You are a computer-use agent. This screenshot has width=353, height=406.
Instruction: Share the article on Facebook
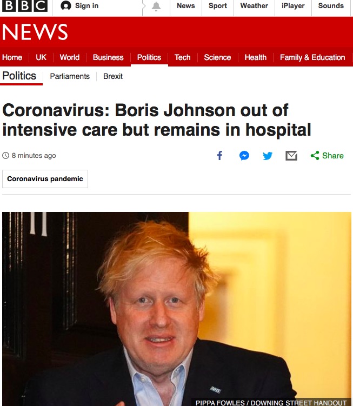[219, 155]
